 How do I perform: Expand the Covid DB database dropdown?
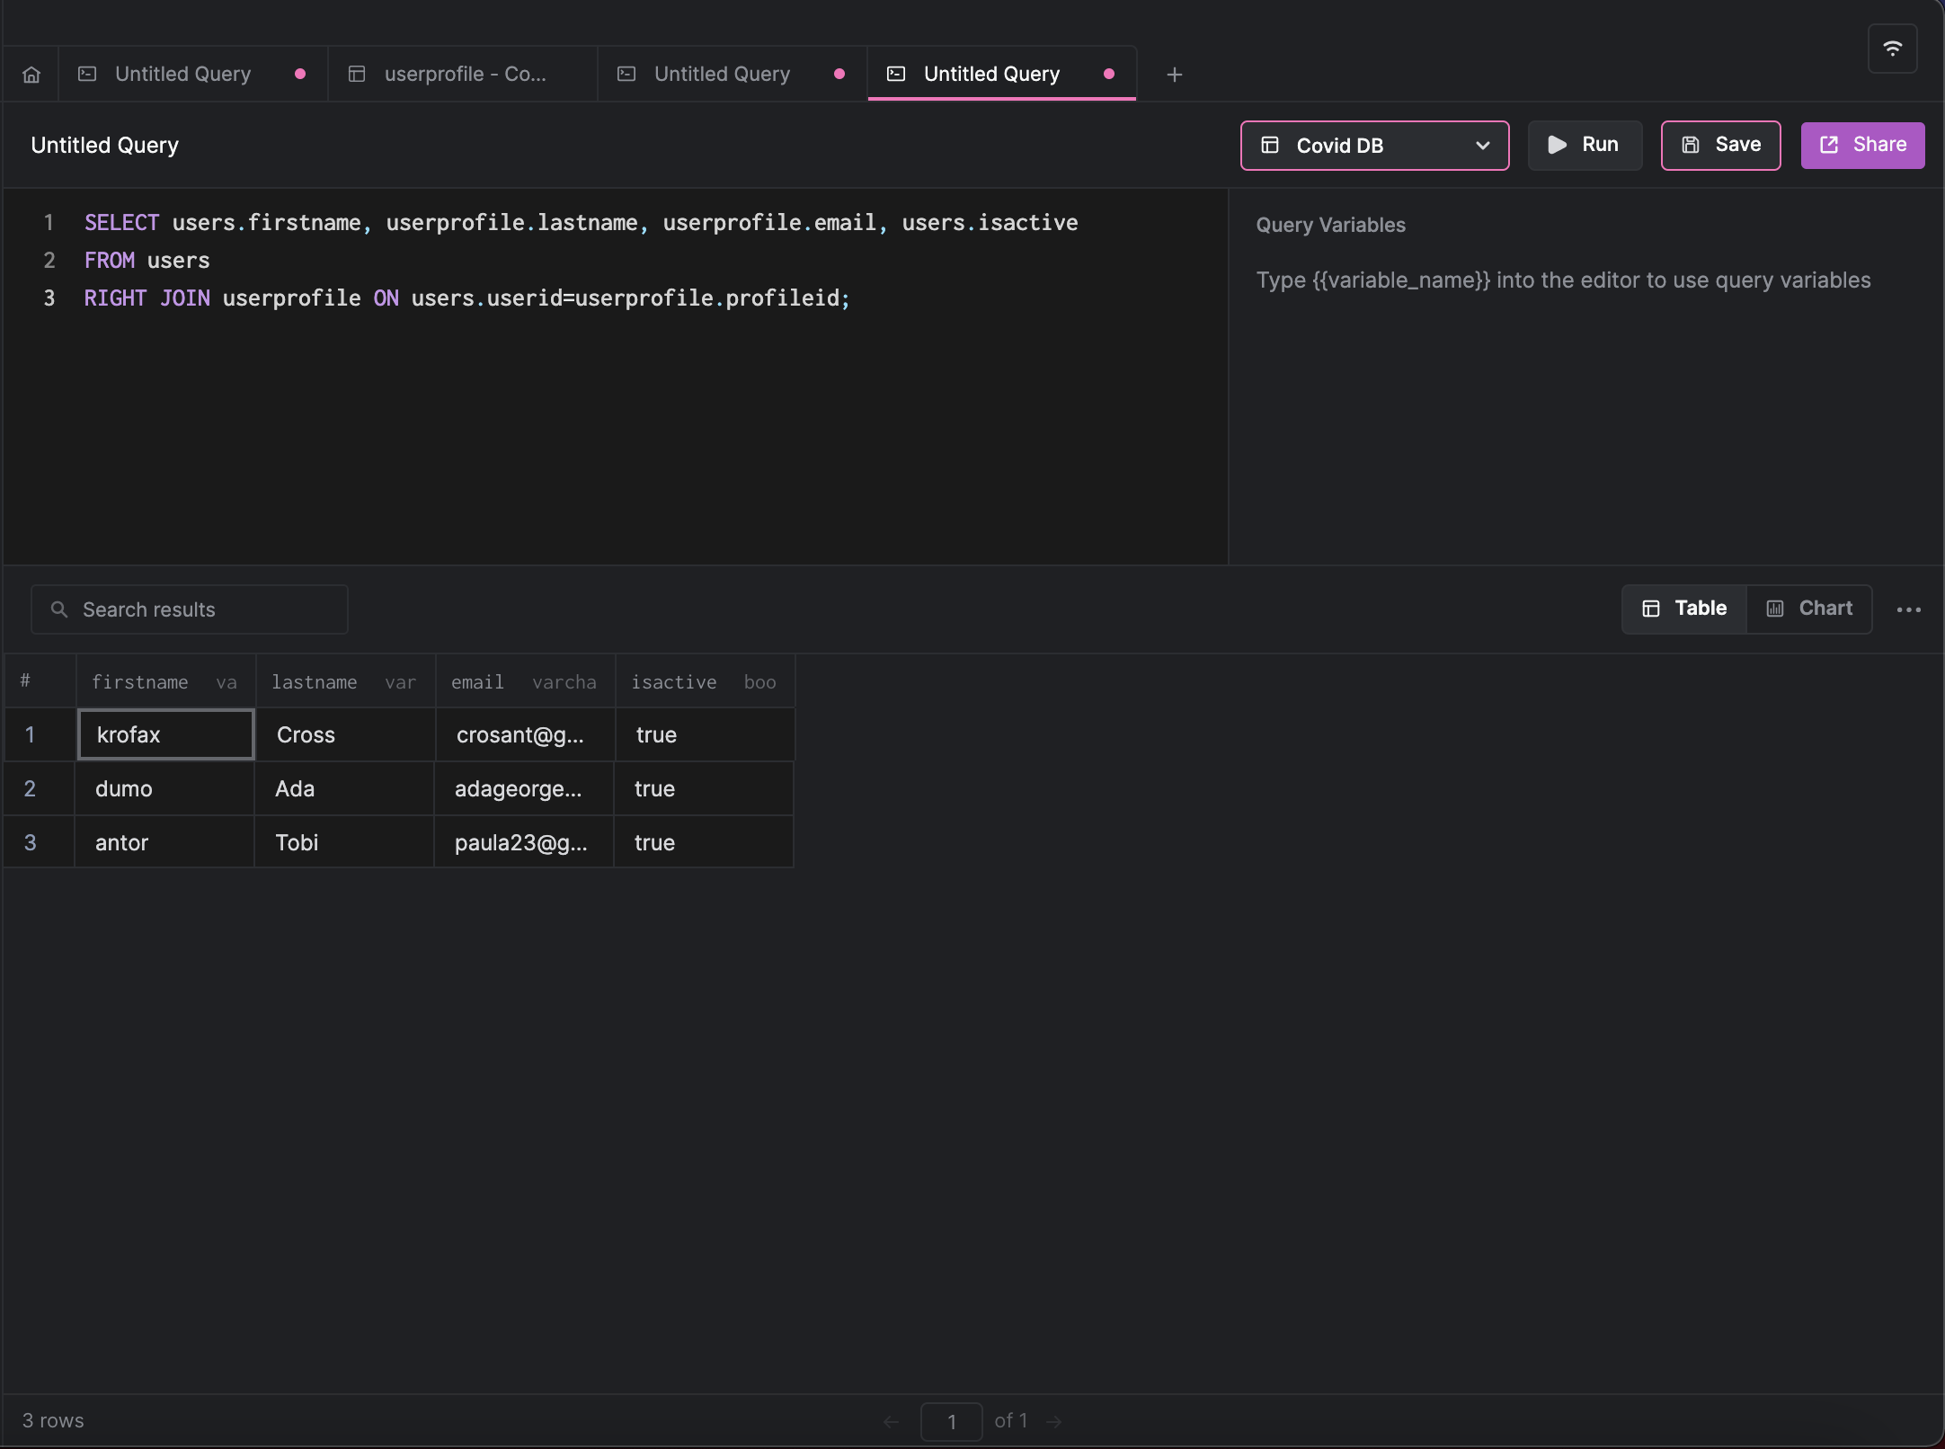click(x=1482, y=145)
